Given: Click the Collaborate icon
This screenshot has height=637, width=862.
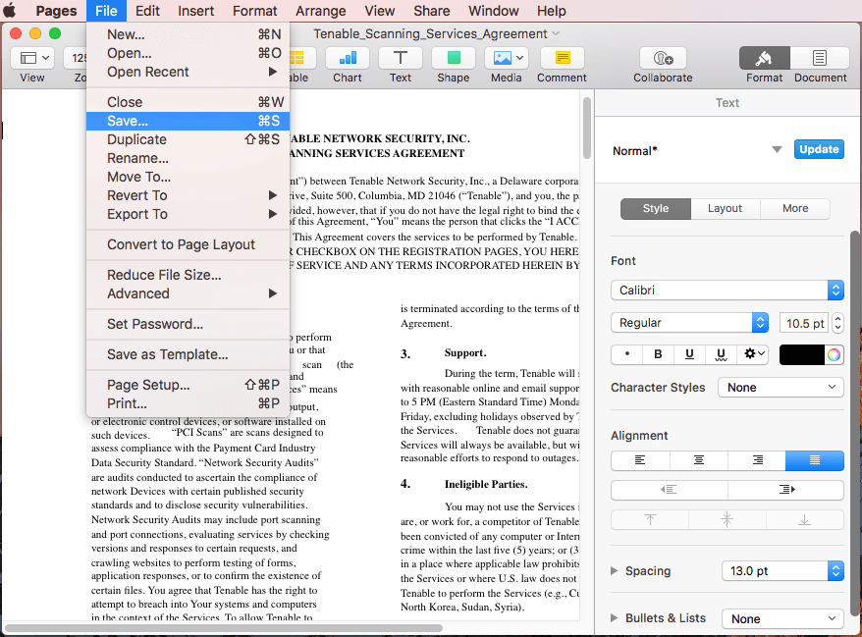Looking at the screenshot, I should pos(663,58).
